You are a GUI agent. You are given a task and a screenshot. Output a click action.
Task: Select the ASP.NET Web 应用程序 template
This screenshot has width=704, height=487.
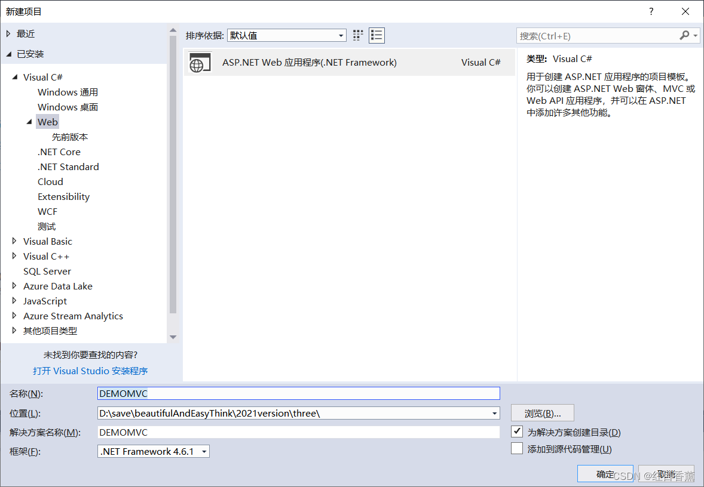349,62
